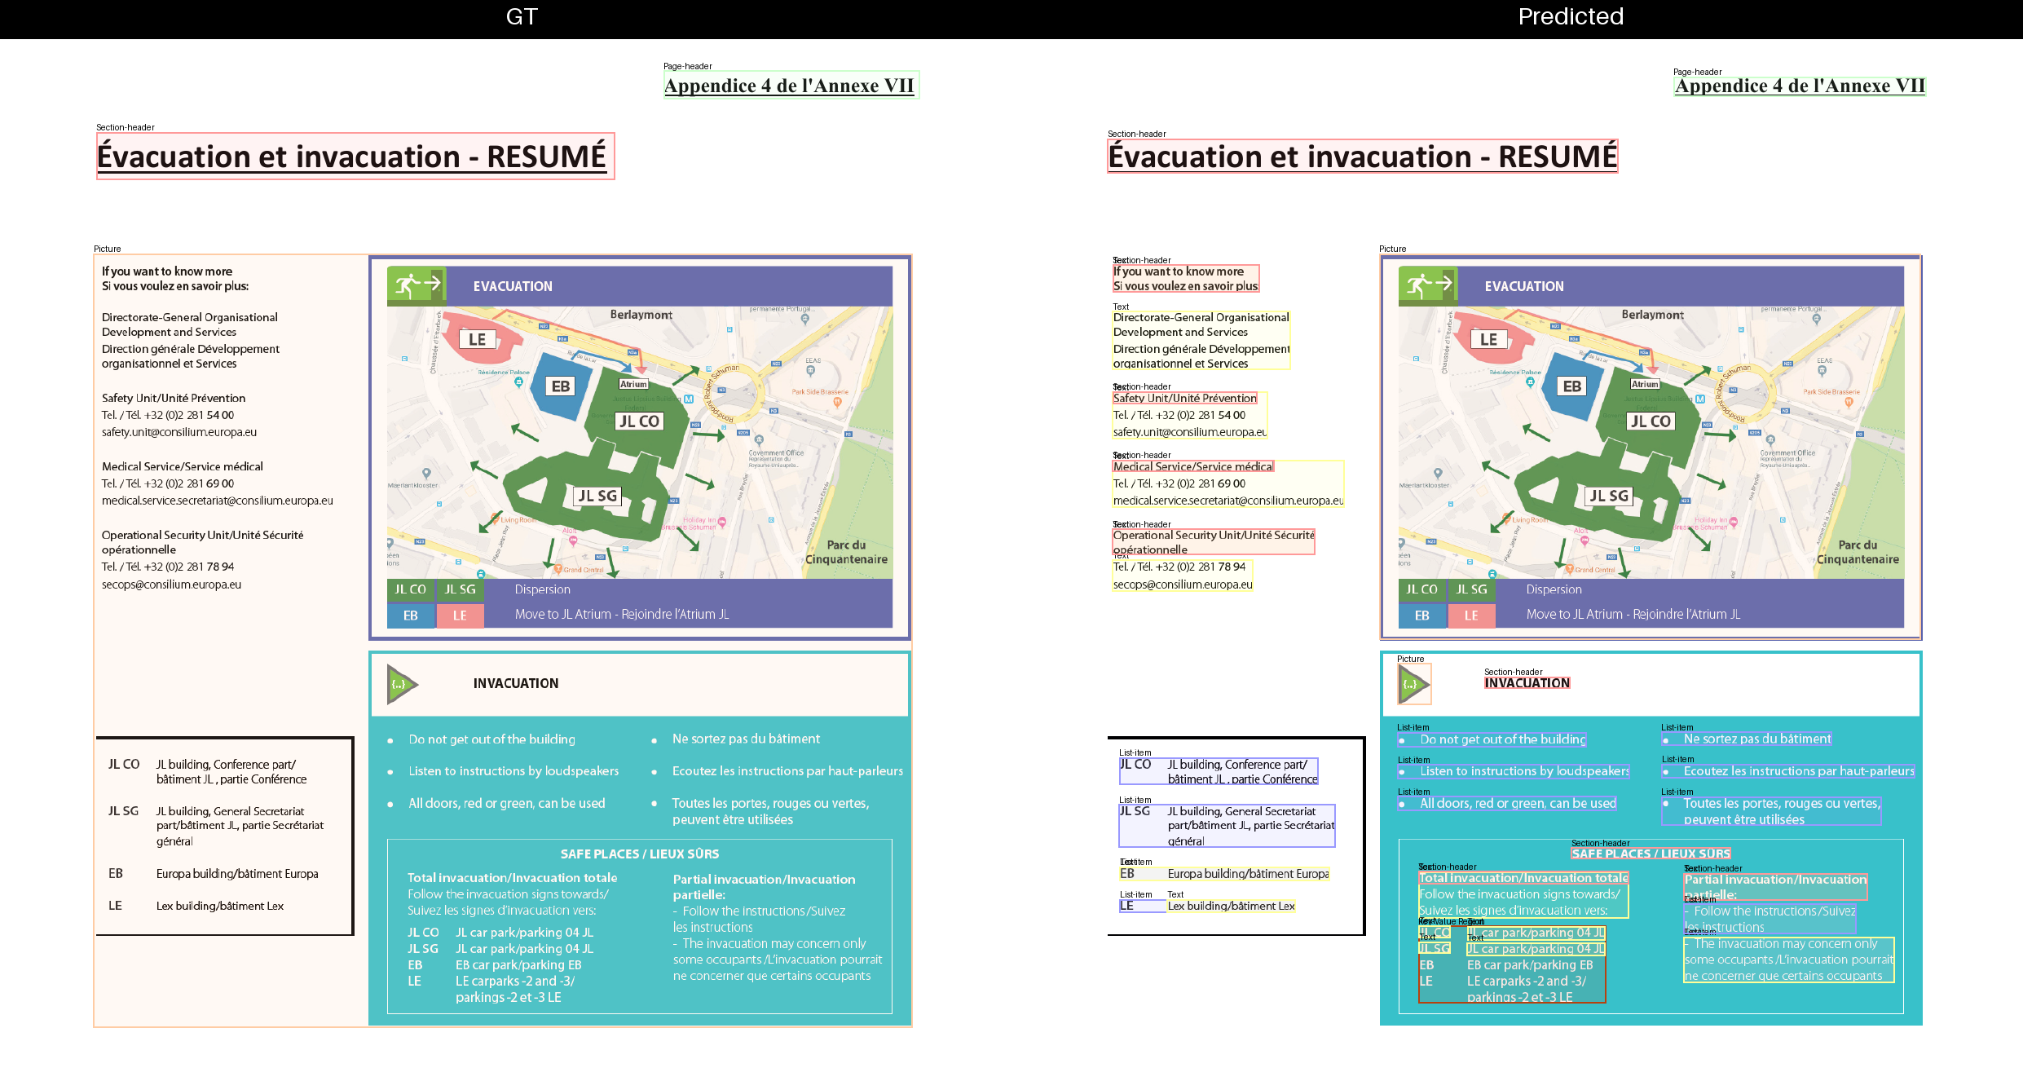2023x1081 pixels.
Task: Select "Ne sortez pas du bâtiment" in Predicted panel
Action: [1757, 739]
